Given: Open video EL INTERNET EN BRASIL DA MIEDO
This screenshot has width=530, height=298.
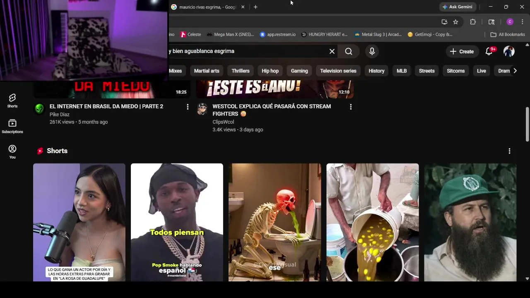Looking at the screenshot, I should (x=106, y=106).
